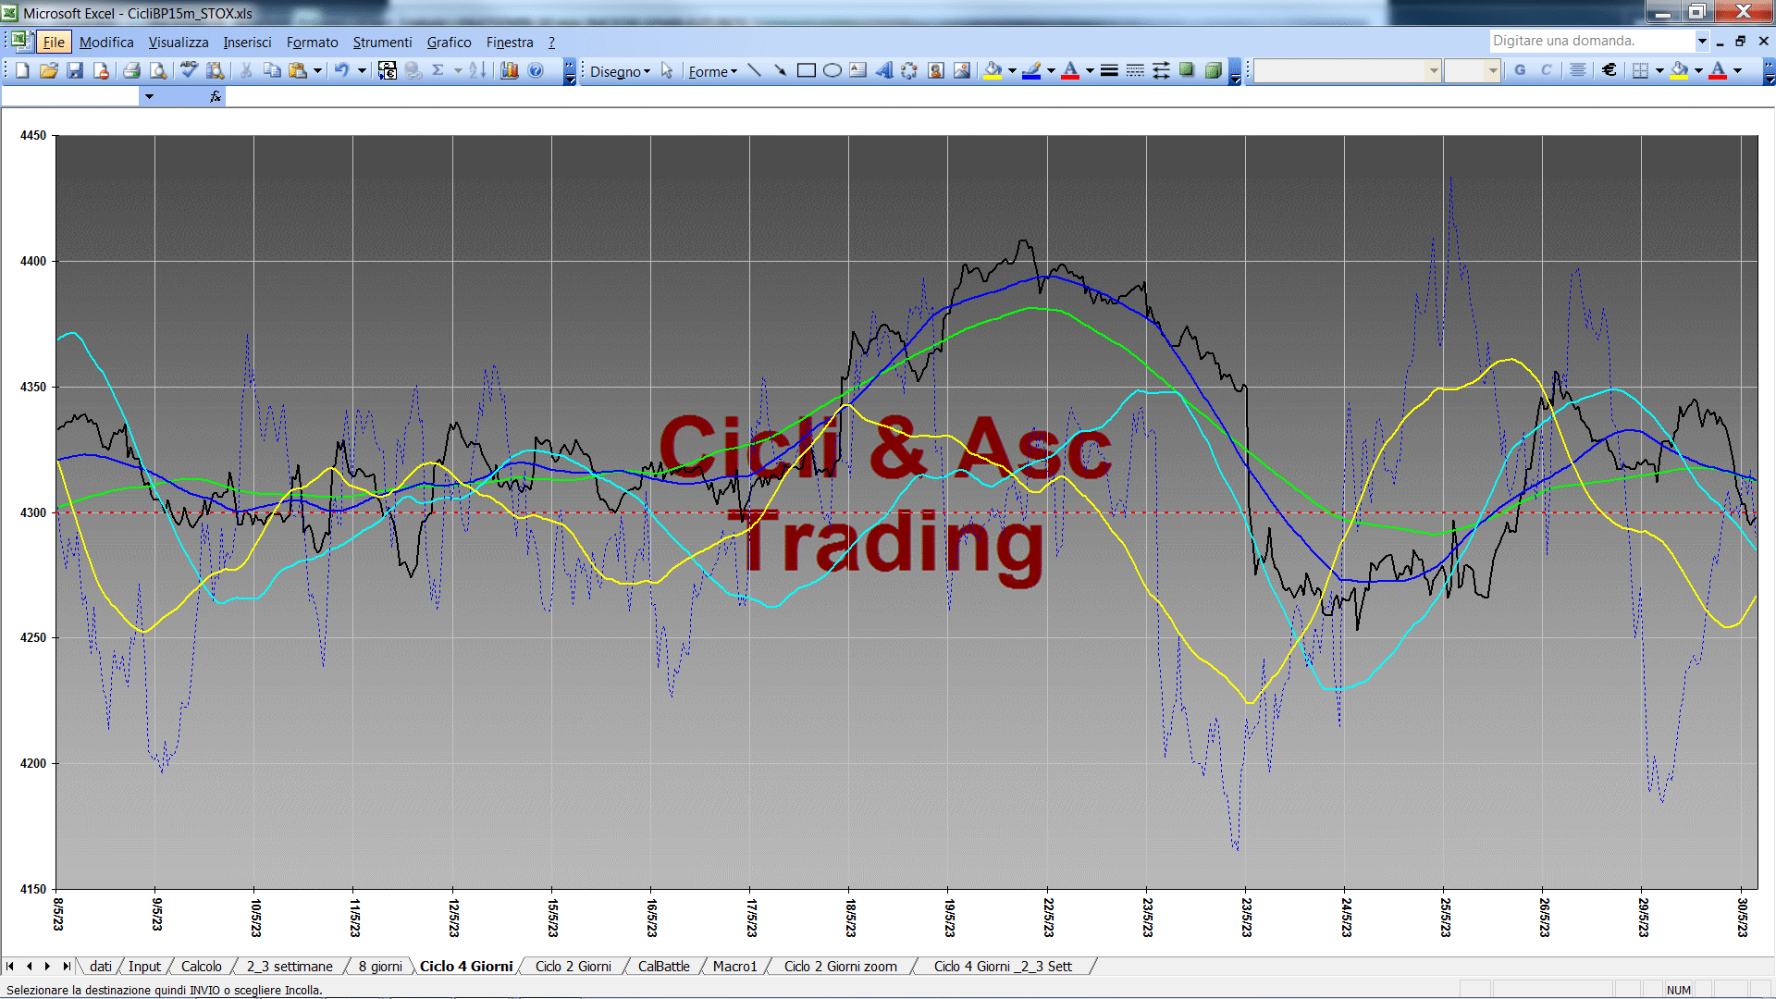Open Excel Help question mark icon
The image size is (1776, 999).
click(536, 70)
